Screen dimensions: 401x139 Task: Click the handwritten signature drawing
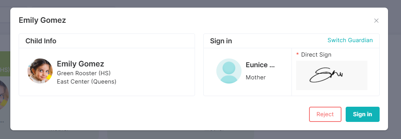[326, 75]
